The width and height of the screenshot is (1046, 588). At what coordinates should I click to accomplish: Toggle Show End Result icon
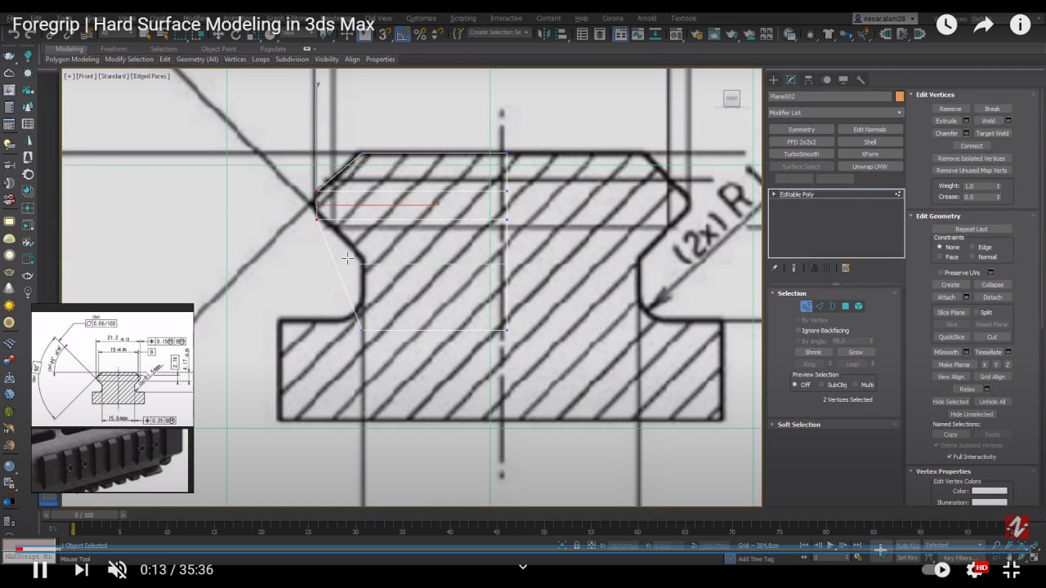point(793,268)
